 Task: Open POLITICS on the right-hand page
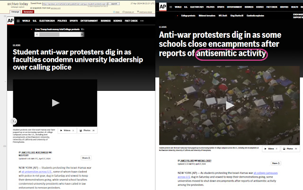coord(210,7)
